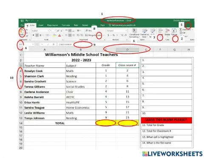Select Align Right icon
This screenshot has width=204, height=158.
(x=74, y=35)
